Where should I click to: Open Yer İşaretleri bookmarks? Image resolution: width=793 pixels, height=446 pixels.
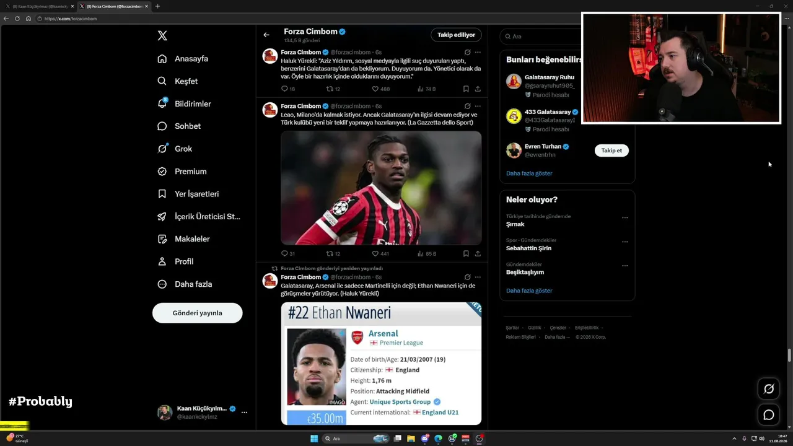point(188,194)
